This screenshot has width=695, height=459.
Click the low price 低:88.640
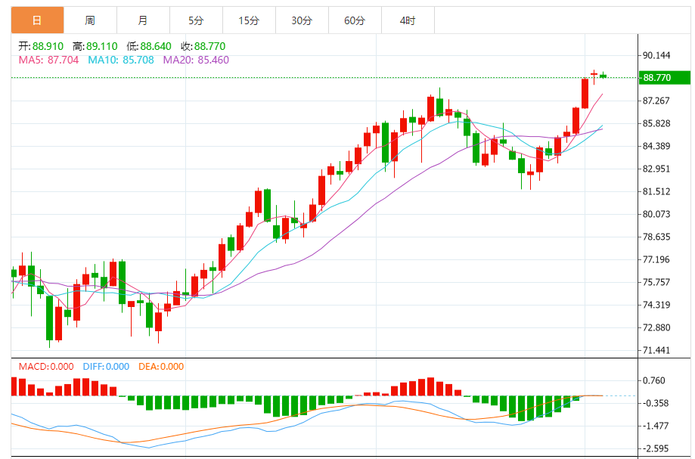click(x=149, y=46)
